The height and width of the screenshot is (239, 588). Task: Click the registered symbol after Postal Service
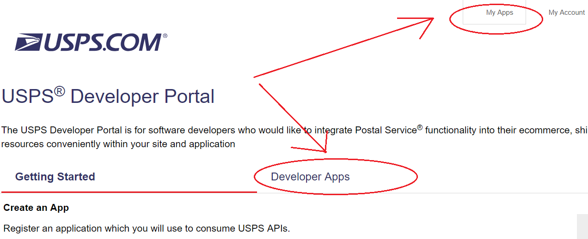[420, 127]
